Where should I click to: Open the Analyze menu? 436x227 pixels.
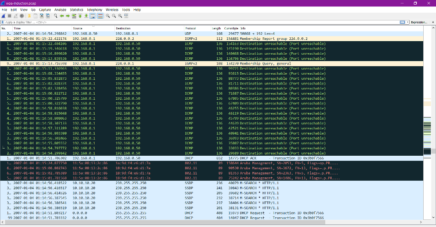tap(60, 10)
